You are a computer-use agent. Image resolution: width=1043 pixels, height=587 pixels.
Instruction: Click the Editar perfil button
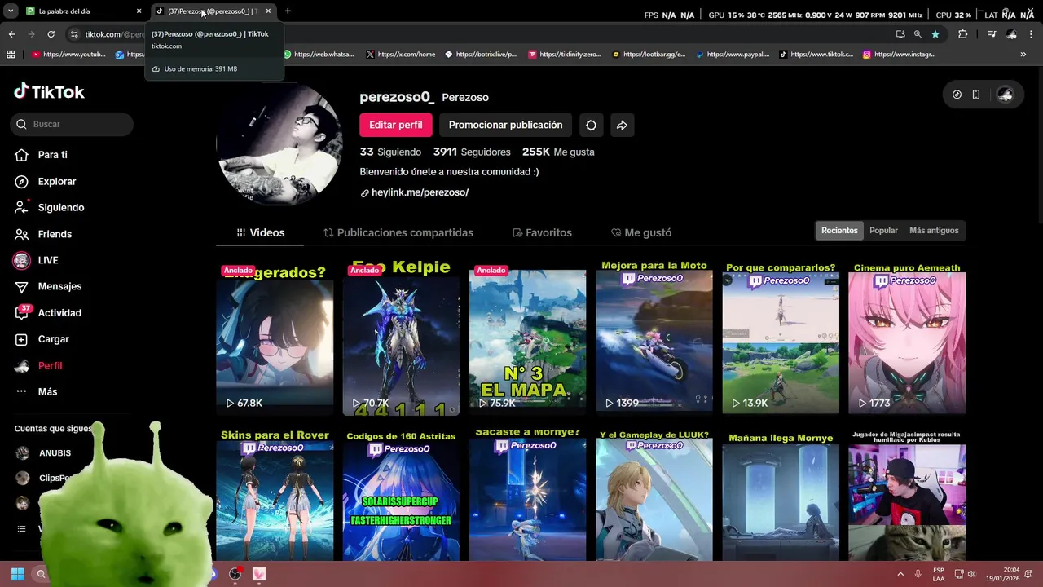tap(395, 125)
